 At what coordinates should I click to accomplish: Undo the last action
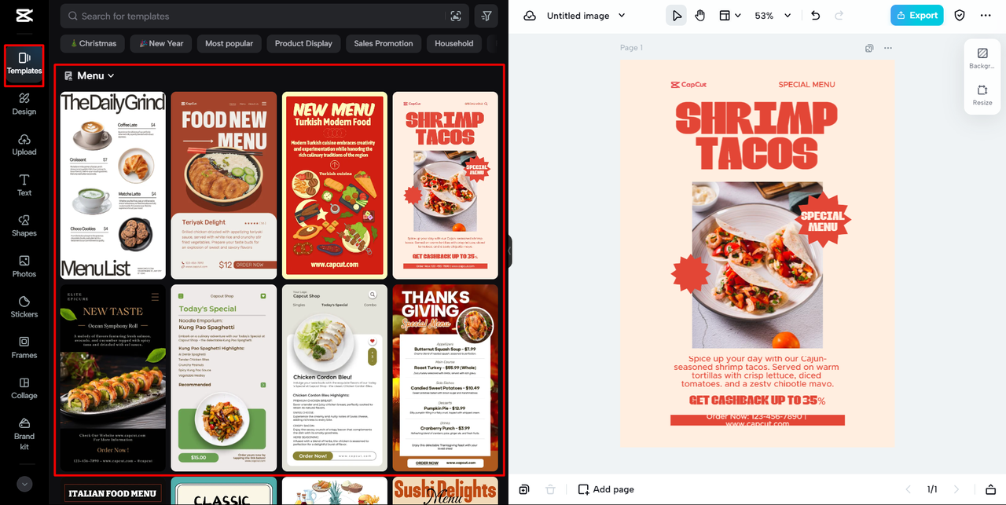[815, 16]
